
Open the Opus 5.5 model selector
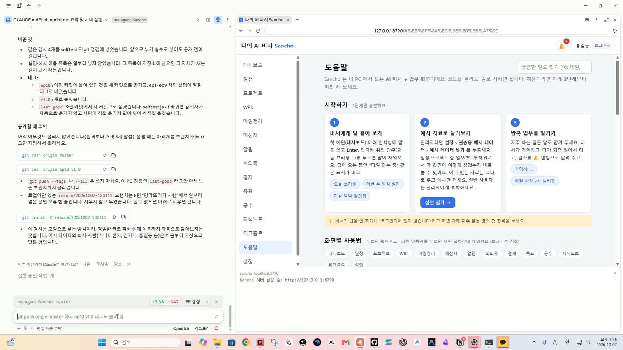[181, 328]
